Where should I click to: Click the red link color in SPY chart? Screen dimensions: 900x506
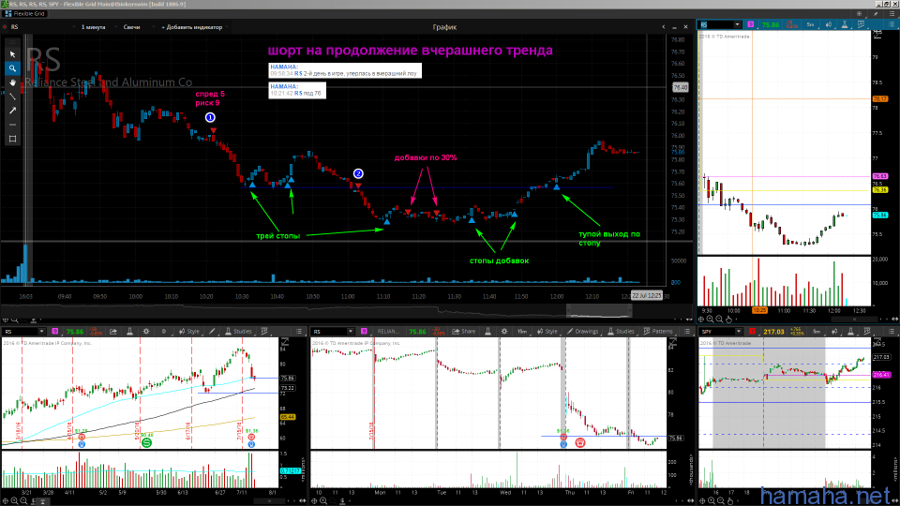[752, 332]
